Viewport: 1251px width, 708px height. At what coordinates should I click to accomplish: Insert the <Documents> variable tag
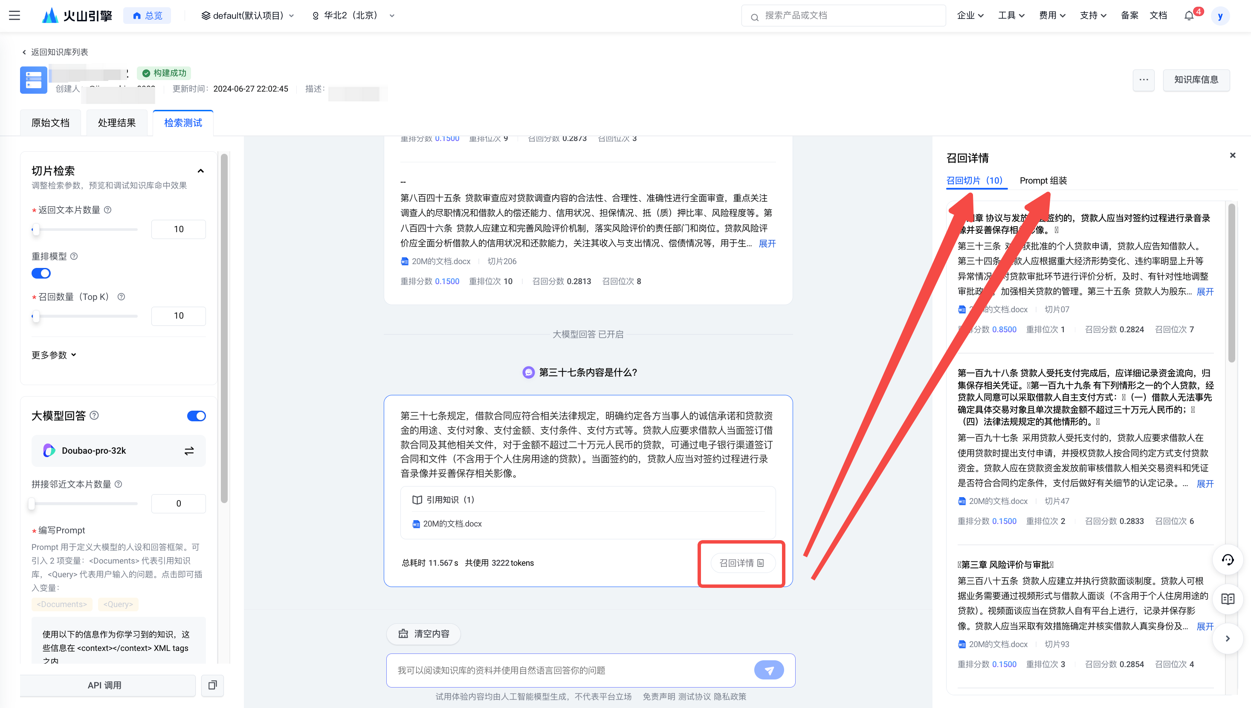click(62, 604)
